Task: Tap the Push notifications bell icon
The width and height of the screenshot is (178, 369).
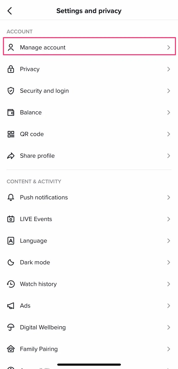Action: tap(11, 197)
